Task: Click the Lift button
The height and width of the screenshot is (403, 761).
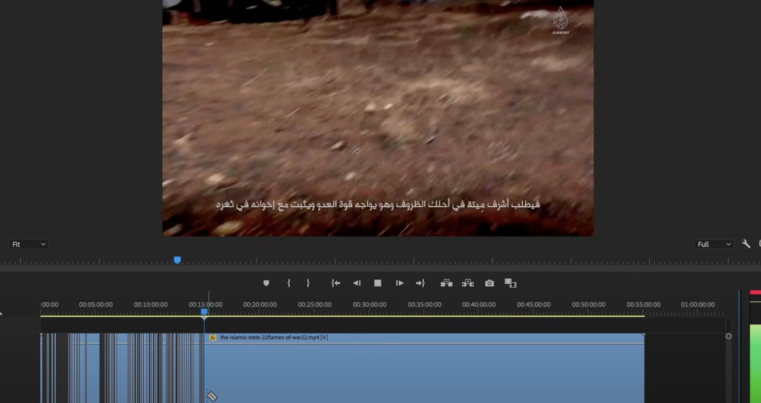Action: (446, 283)
